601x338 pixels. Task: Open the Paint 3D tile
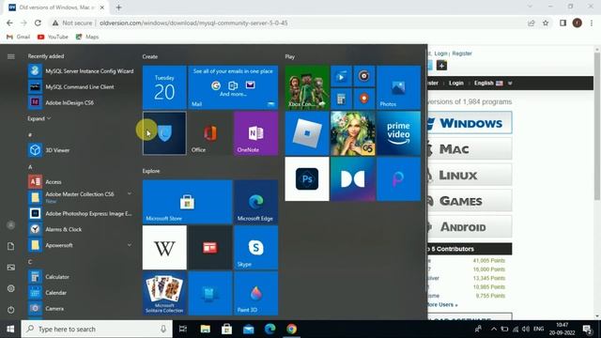pyautogui.click(x=255, y=293)
